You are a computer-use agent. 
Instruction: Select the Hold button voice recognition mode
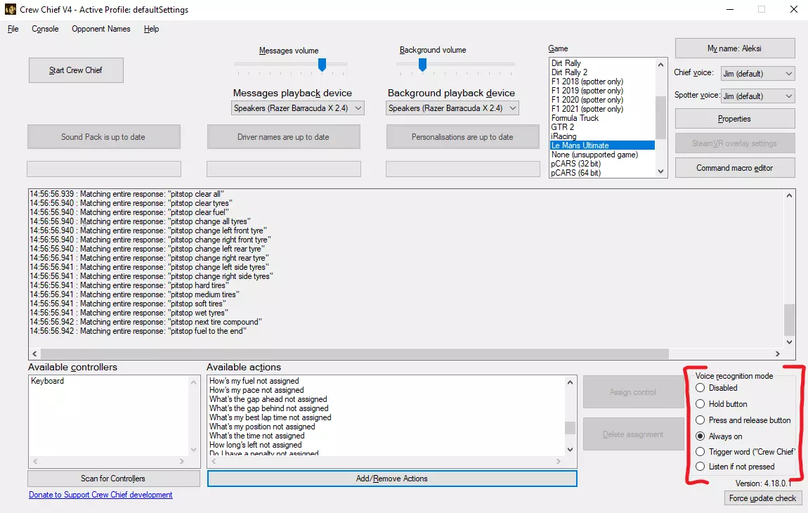point(722,403)
